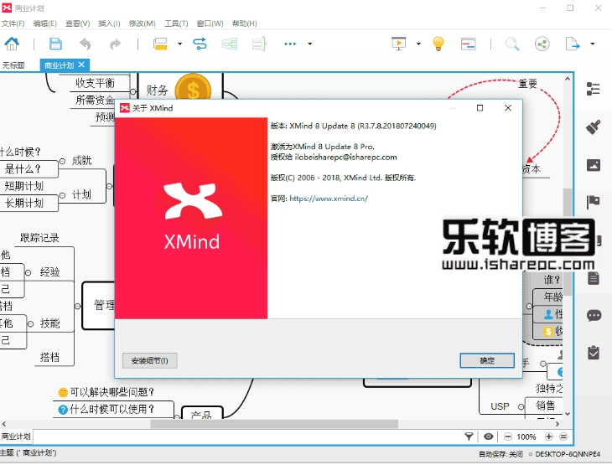Screen dimensions: 612x465
Task: Open the 文件(F) menu
Action: click(13, 23)
